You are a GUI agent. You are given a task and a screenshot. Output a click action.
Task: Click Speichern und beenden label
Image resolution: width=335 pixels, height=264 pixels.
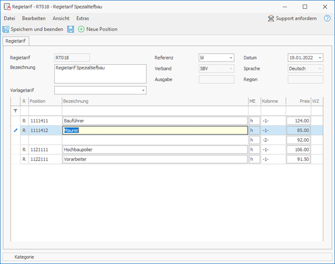coord(37,29)
